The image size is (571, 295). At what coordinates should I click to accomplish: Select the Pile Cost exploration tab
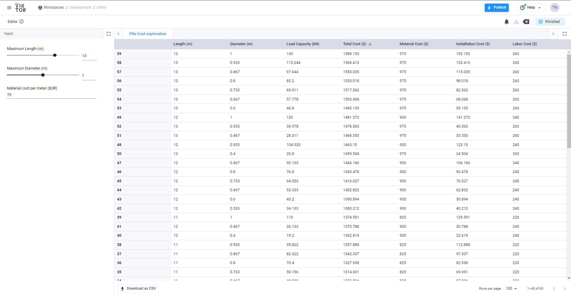(x=148, y=34)
